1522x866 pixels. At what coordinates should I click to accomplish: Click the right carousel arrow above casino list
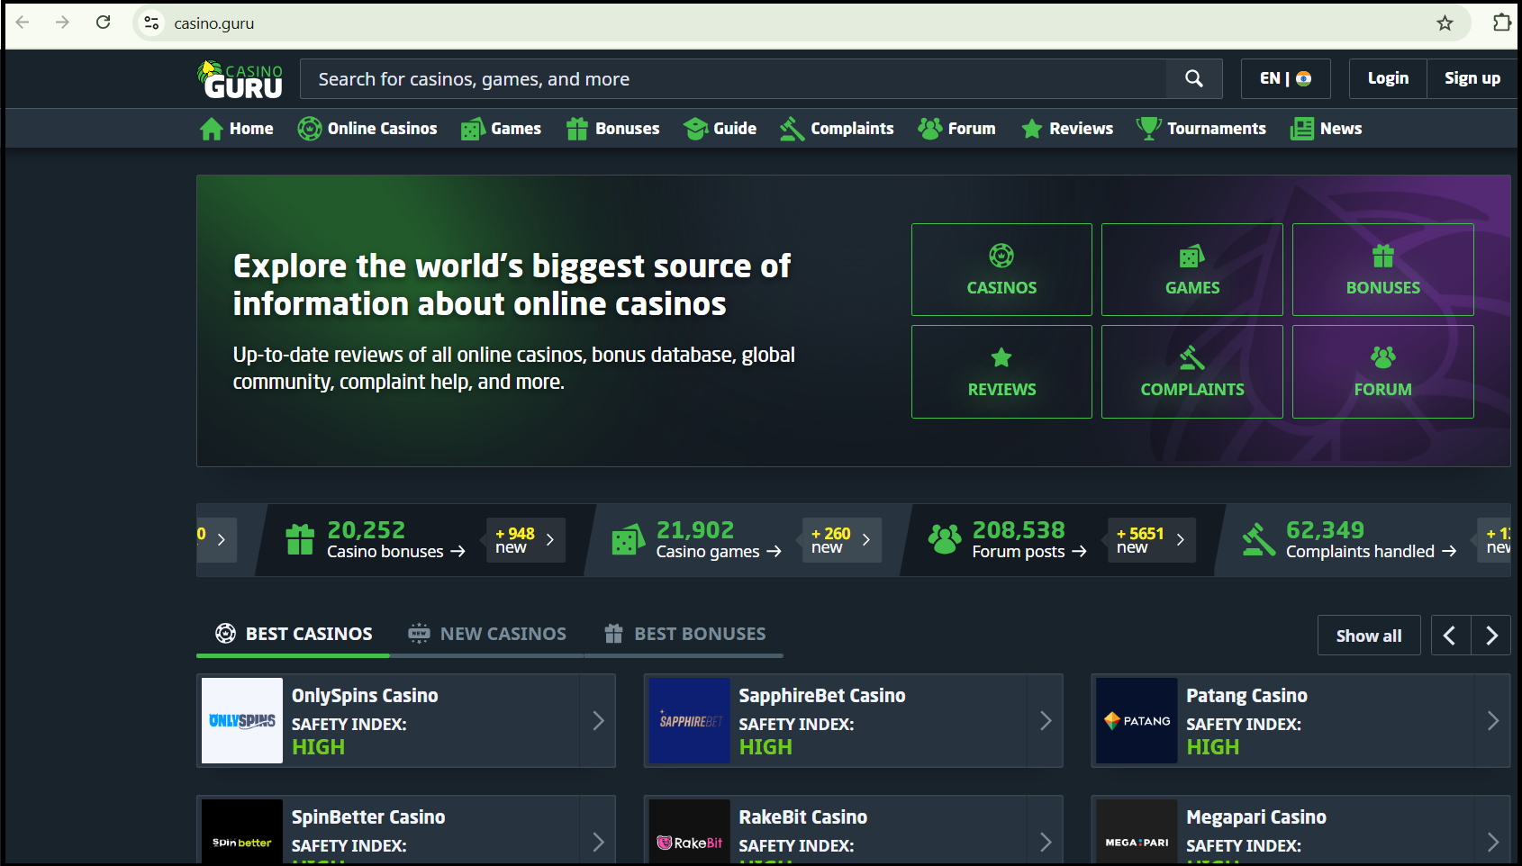pos(1491,635)
